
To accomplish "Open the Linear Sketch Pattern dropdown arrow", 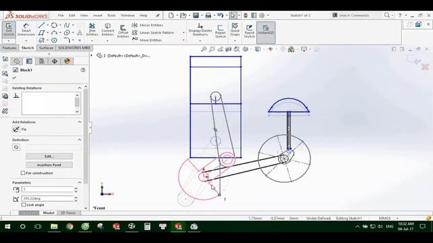I will (x=183, y=32).
